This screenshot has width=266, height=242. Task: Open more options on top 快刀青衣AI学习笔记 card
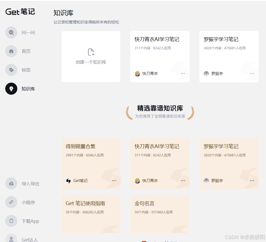click(183, 74)
